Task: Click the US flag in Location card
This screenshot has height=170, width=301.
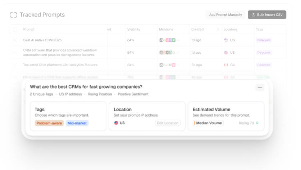Action: click(x=116, y=123)
